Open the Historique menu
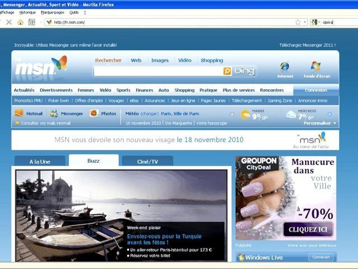Screen dimensions: 358x269 click(27, 12)
